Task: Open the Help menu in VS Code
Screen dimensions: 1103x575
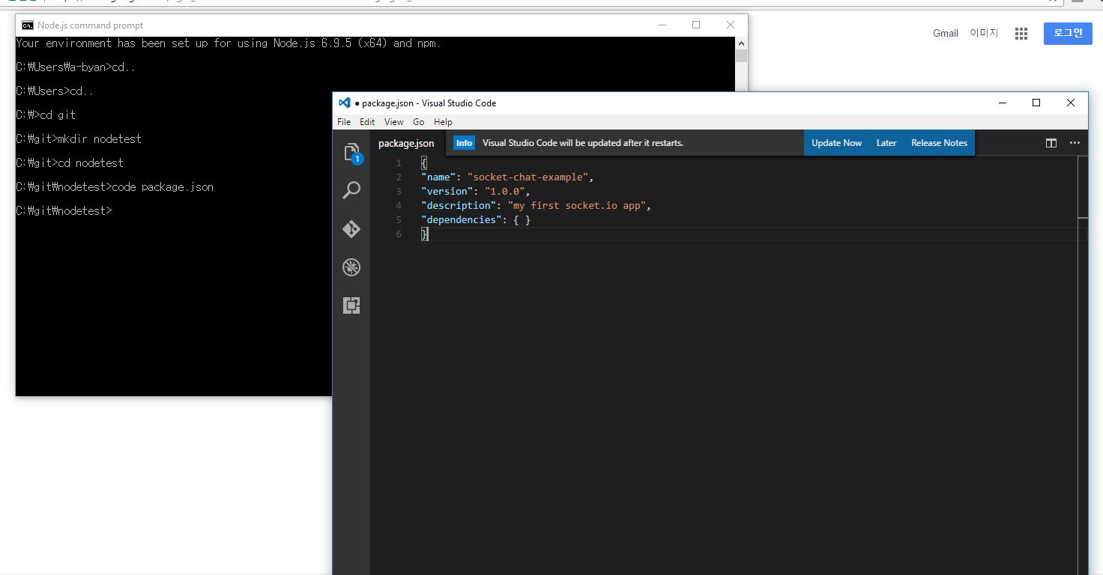Action: point(443,122)
